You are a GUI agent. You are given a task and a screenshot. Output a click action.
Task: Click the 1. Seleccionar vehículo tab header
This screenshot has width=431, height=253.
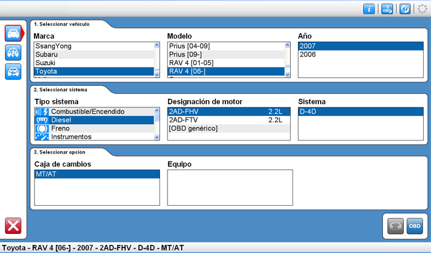point(62,24)
